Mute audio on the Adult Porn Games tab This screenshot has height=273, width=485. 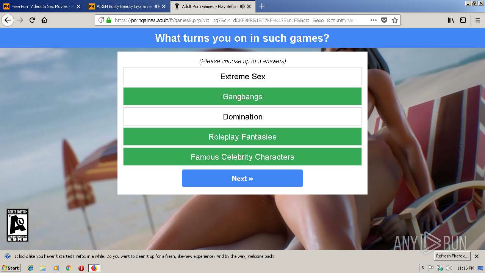[242, 6]
